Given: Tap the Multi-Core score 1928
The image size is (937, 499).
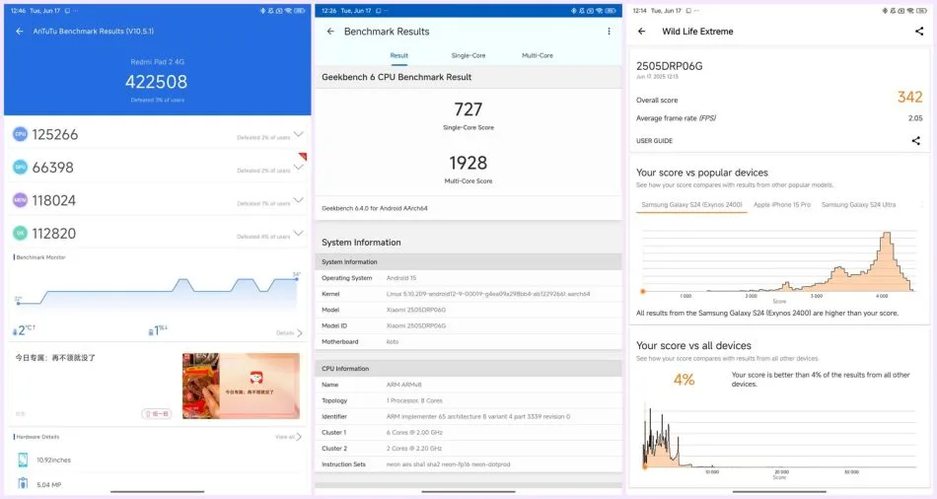Looking at the screenshot, I should coord(468,163).
